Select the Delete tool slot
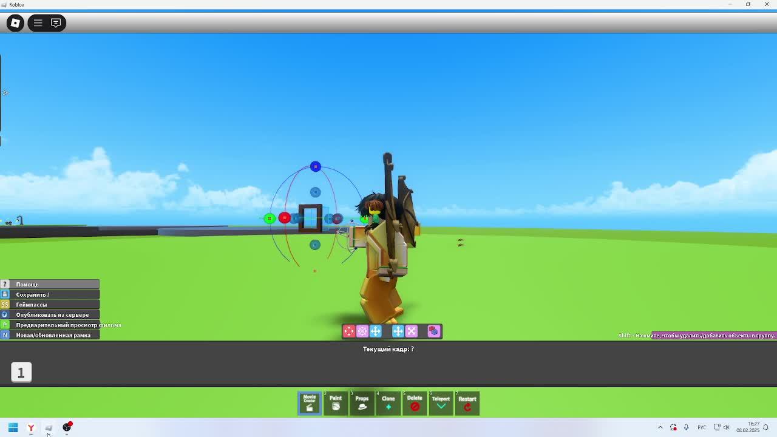The image size is (777, 437). [x=415, y=403]
